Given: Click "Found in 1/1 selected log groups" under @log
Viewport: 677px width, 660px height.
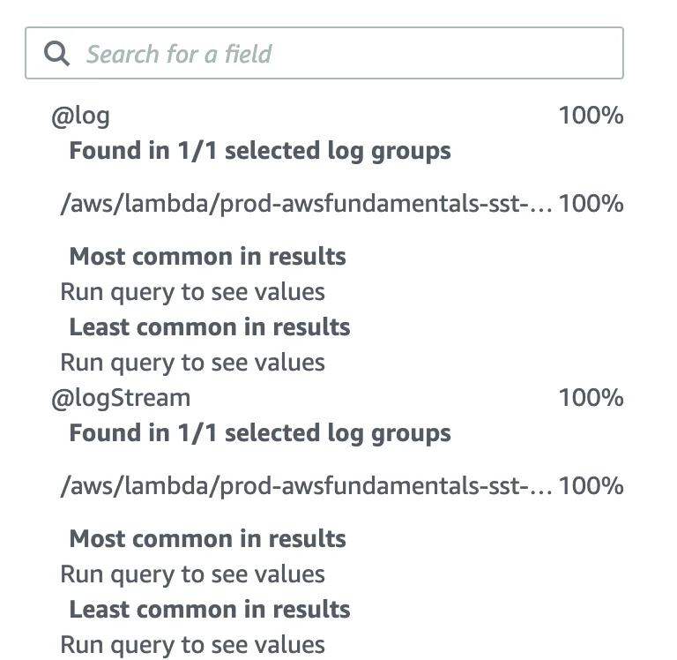Looking at the screenshot, I should point(260,151).
